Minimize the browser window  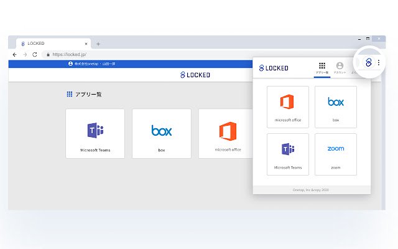(x=359, y=39)
